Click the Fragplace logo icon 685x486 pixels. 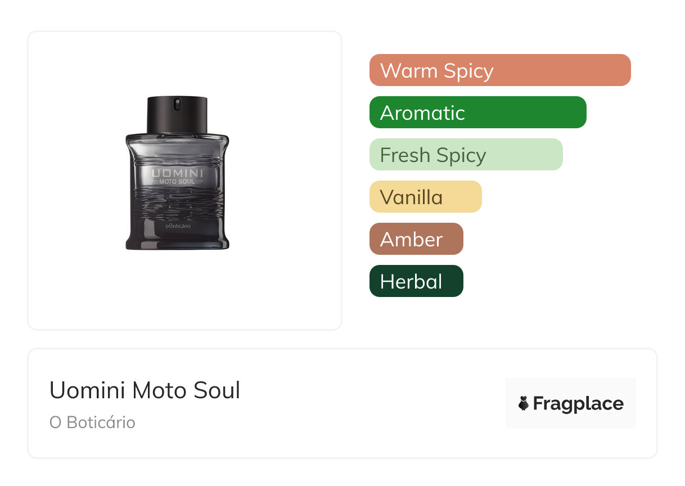(x=524, y=403)
